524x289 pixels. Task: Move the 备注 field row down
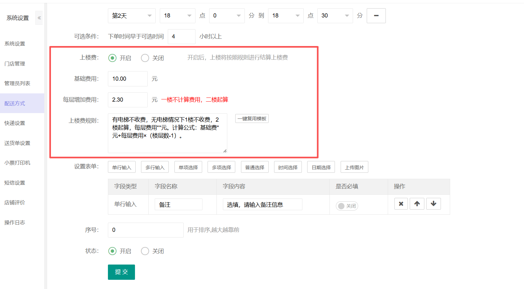click(x=433, y=204)
